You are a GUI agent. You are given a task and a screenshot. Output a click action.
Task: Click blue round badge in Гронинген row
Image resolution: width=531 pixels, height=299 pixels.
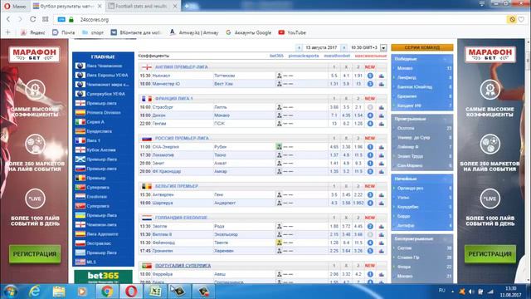coord(370,251)
